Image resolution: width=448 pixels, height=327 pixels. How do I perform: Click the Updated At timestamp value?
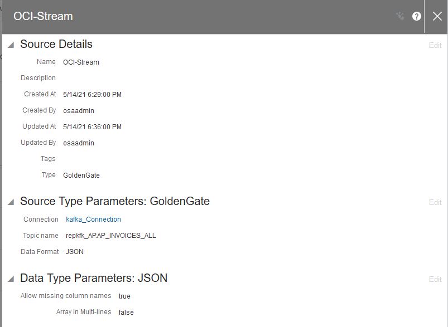coord(92,127)
